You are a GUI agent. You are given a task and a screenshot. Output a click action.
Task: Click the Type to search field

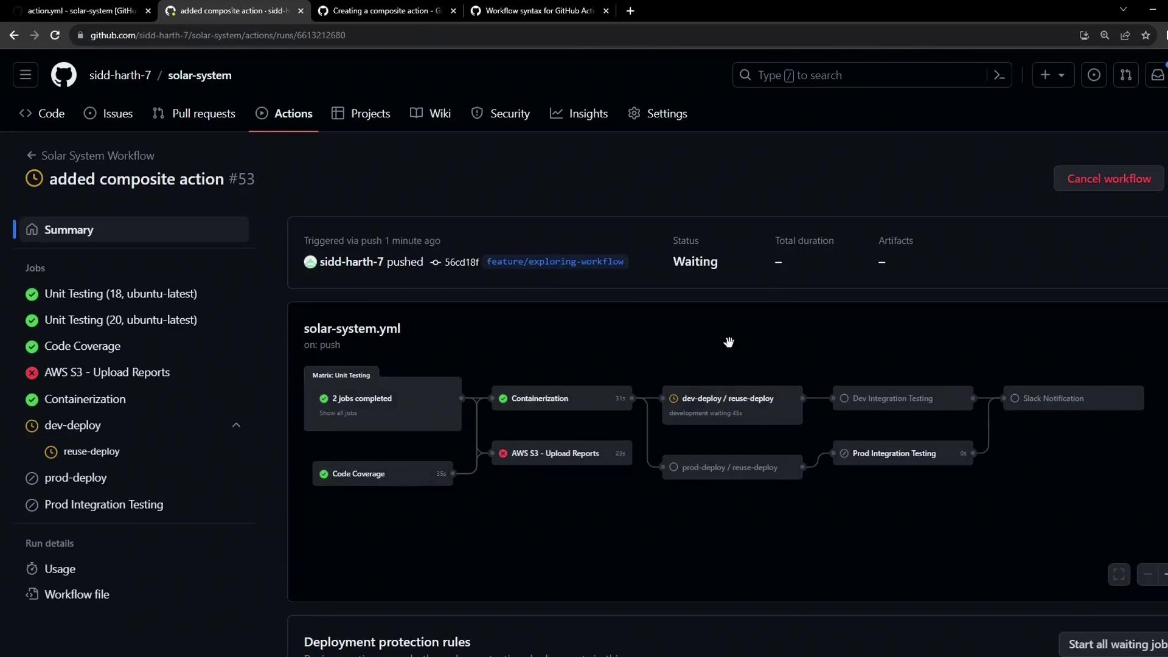(864, 75)
